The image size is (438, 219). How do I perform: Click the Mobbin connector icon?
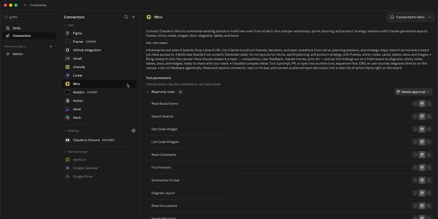68,92
